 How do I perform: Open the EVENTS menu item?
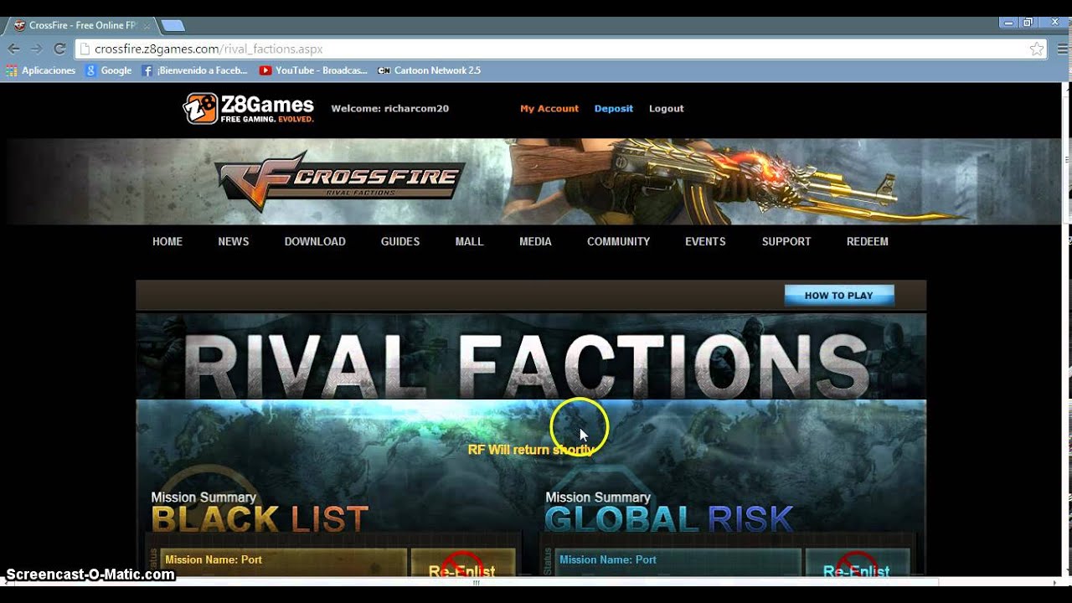705,241
